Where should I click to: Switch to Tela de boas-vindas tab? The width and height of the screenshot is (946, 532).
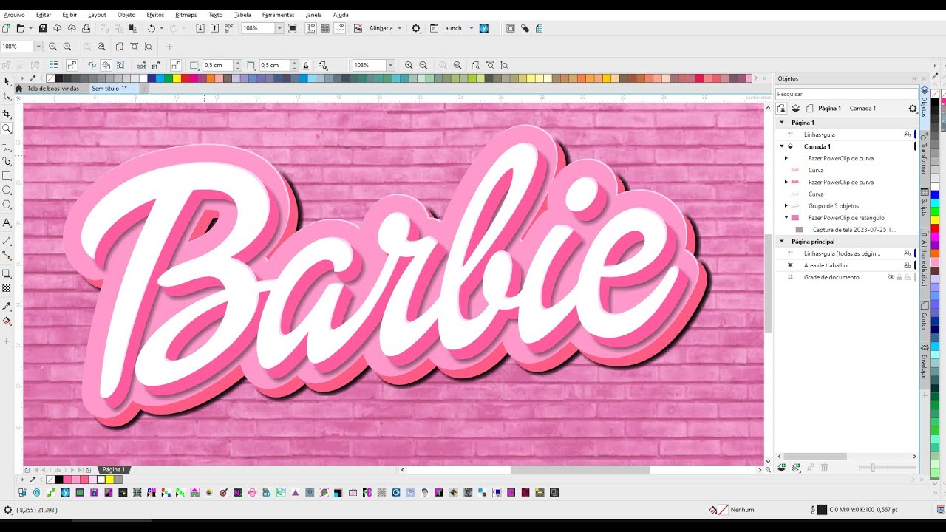click(52, 89)
